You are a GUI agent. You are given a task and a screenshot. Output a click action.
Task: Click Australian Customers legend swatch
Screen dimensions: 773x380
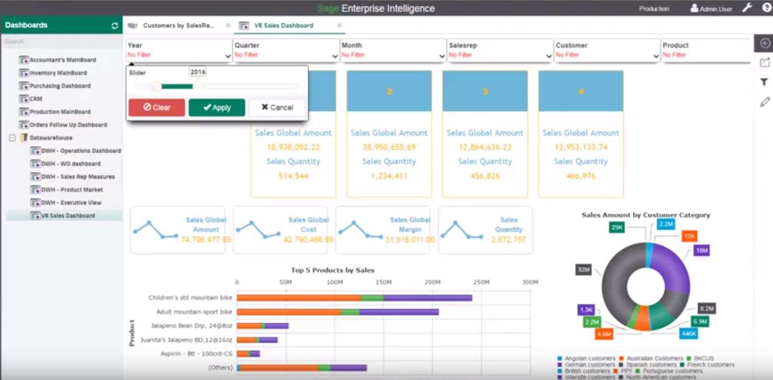[x=622, y=358]
